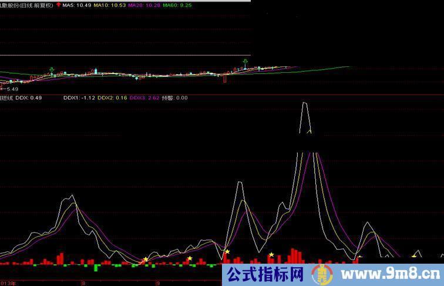Viewport: 444px width, 286px height.
Task: Click the DDX1 -1.12 value label
Action: click(79, 98)
